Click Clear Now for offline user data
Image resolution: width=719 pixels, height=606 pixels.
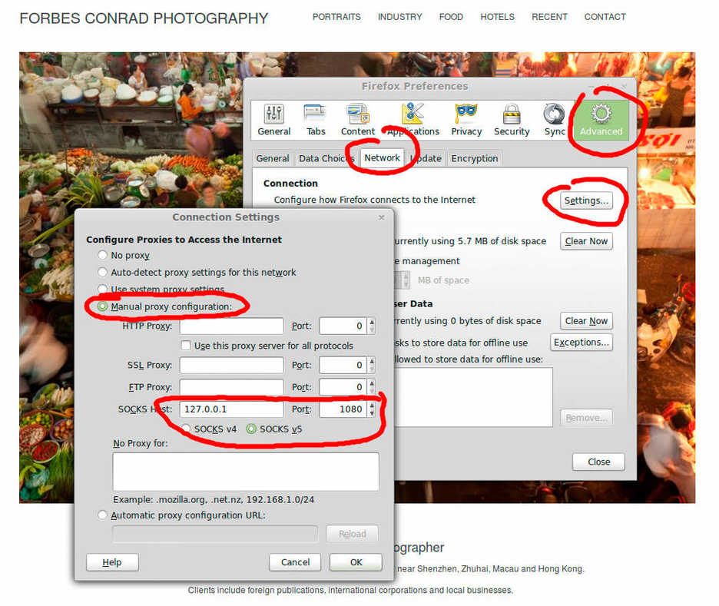pyautogui.click(x=586, y=321)
